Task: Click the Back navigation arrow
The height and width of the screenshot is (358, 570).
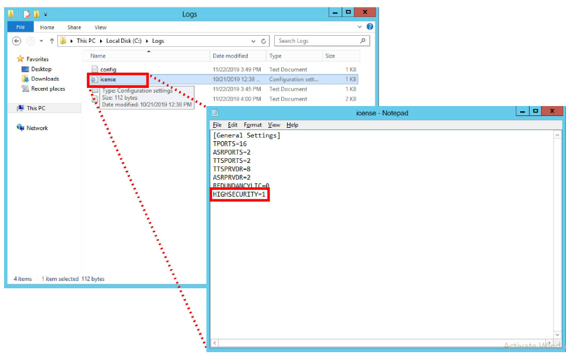Action: point(16,41)
